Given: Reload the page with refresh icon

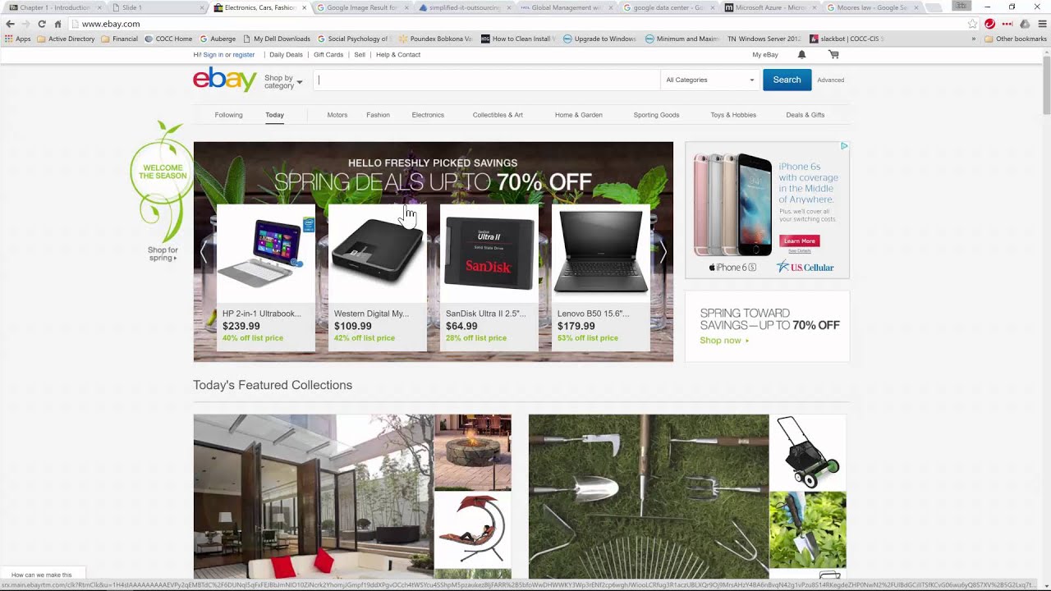Looking at the screenshot, I should click(x=42, y=24).
